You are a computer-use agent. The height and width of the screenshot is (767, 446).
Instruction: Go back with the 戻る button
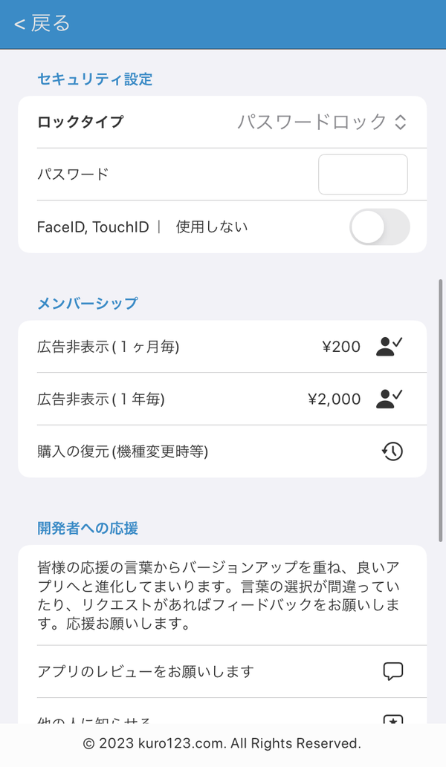tap(42, 24)
